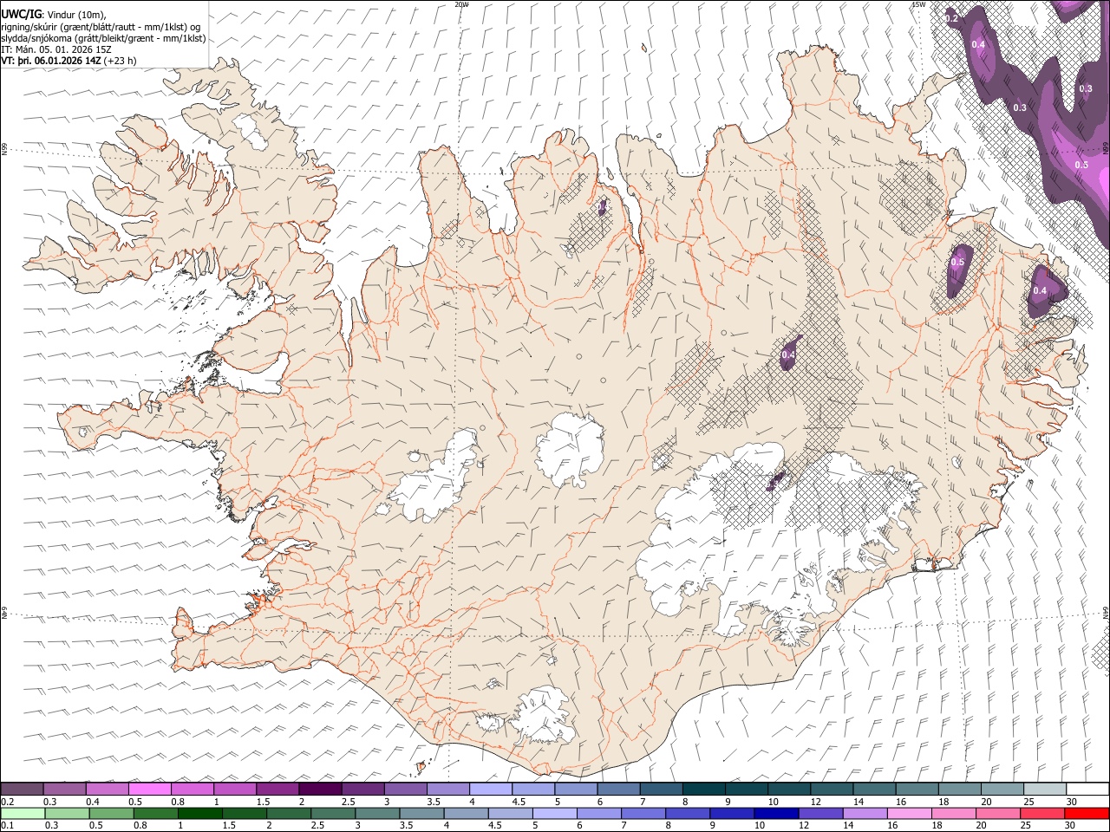Click the bright pink 0.5 swatch in top legend
Image resolution: width=1110 pixels, height=832 pixels.
tap(150, 789)
